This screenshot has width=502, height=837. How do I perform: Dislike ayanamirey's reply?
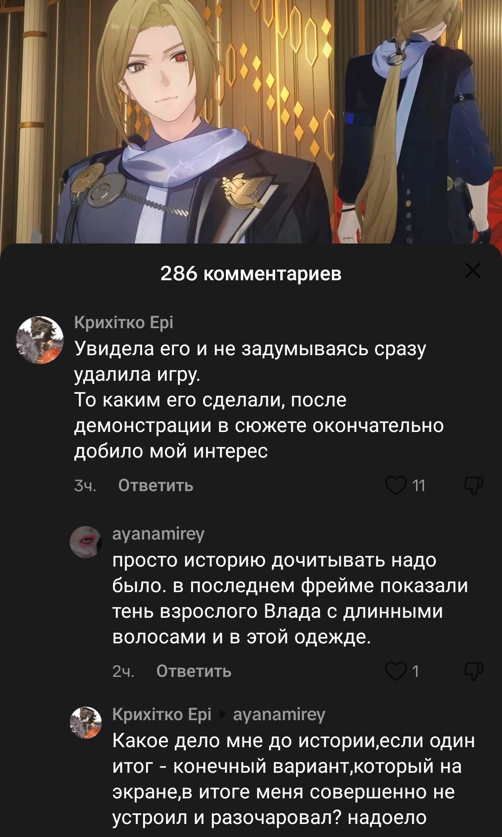(x=474, y=671)
